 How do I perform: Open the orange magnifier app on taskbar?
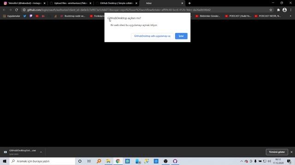(99, 161)
